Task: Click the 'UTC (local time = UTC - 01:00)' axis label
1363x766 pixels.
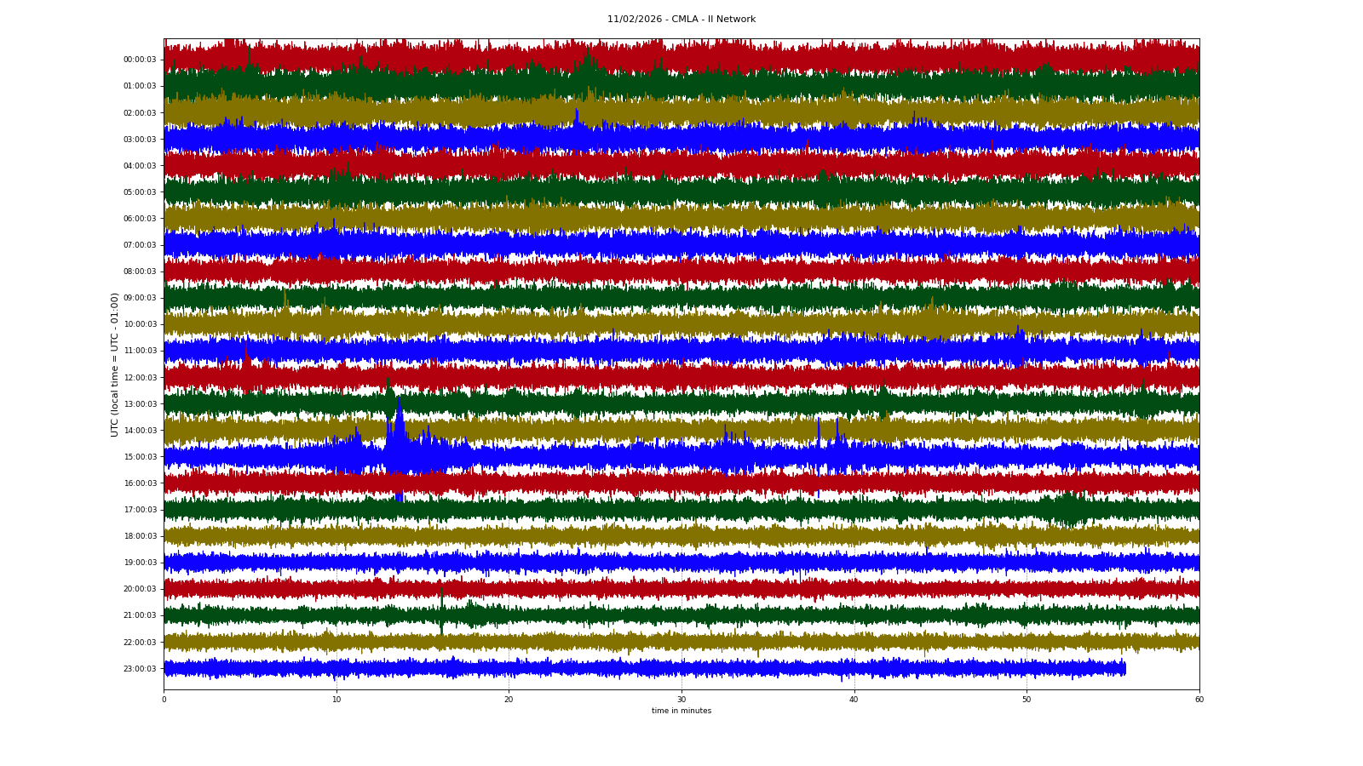Action: (x=114, y=364)
